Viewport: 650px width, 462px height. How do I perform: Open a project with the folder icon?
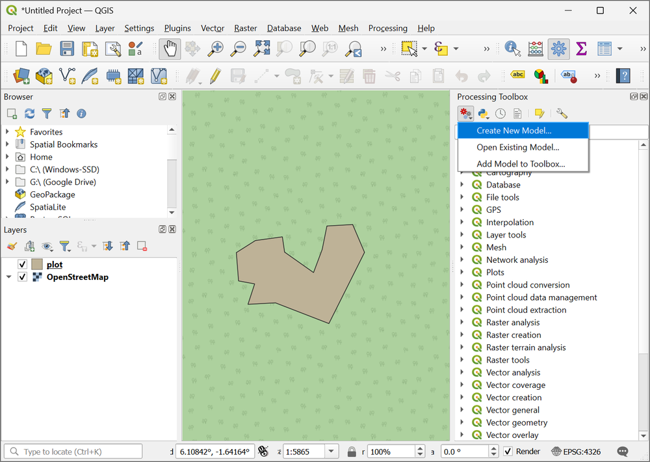[44, 49]
